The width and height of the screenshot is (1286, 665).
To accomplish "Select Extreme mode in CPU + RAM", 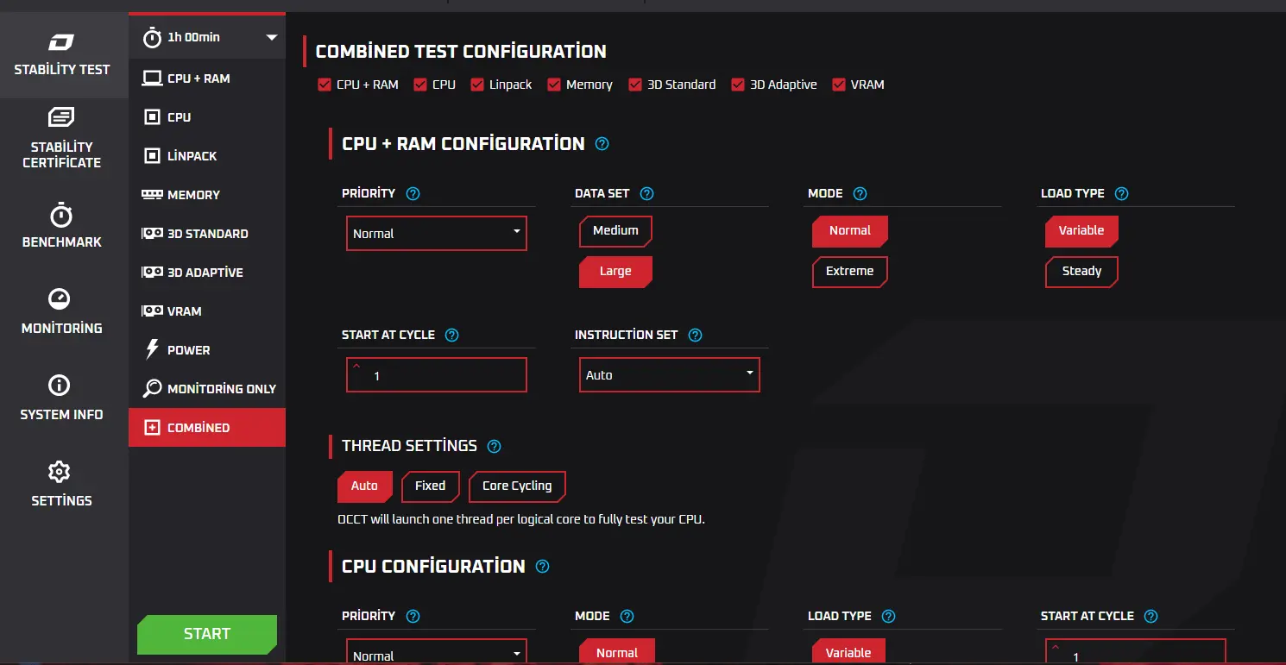I will click(x=850, y=272).
